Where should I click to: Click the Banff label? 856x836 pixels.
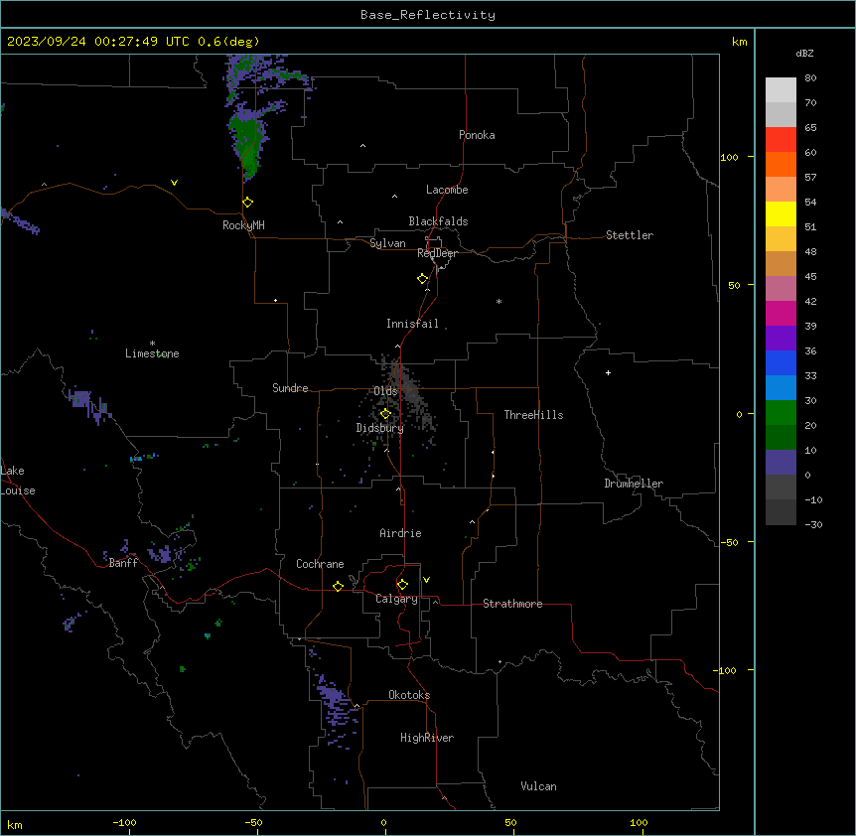click(123, 563)
